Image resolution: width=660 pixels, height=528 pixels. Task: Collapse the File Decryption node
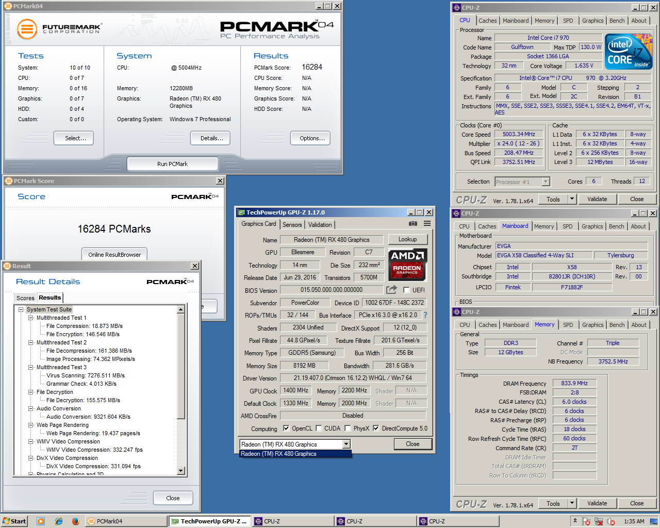tap(31, 392)
